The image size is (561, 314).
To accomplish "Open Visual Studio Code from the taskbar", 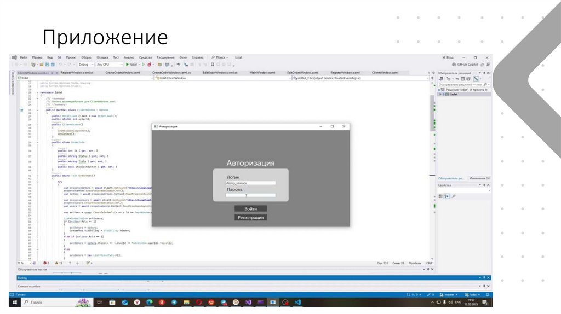I will [x=297, y=302].
